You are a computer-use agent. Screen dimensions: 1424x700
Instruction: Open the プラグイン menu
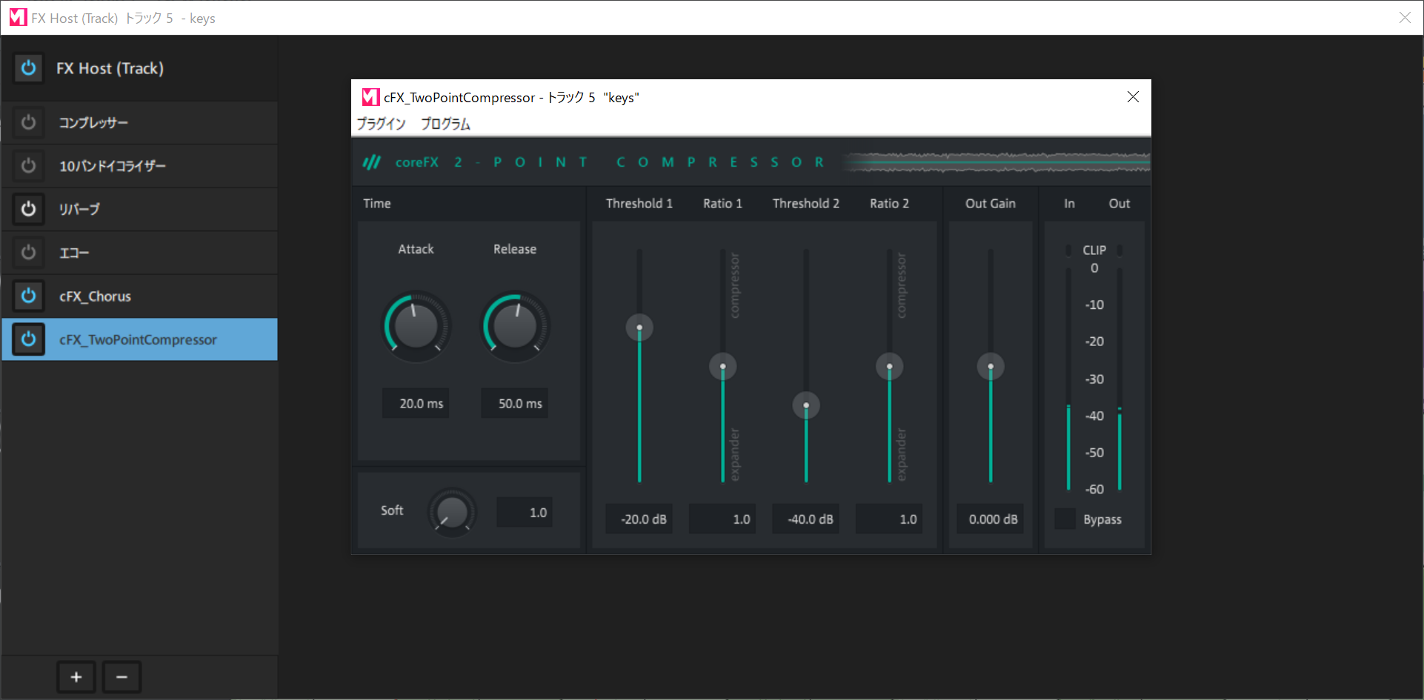(381, 124)
